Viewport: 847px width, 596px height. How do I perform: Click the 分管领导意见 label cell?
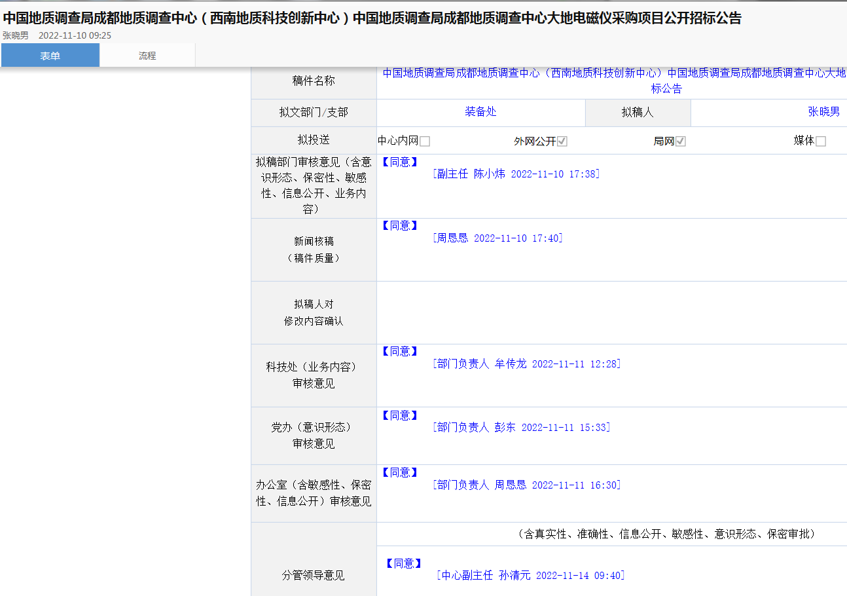pyautogui.click(x=314, y=576)
